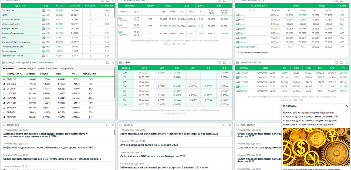Close the IBF Inform popup

click(347, 106)
